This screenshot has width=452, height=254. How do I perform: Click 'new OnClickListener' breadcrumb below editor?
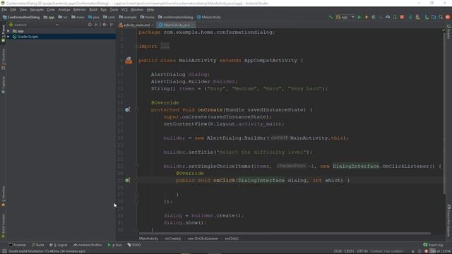pos(203,238)
